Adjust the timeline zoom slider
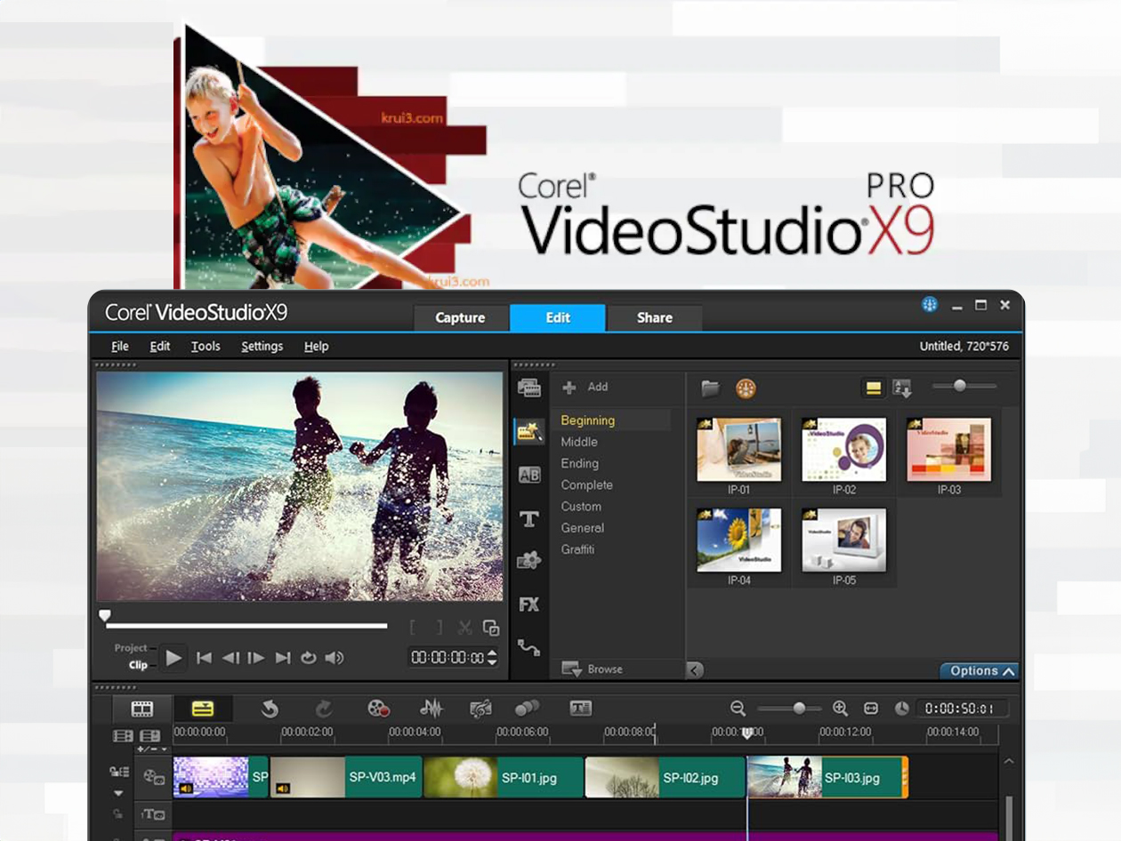 (799, 709)
